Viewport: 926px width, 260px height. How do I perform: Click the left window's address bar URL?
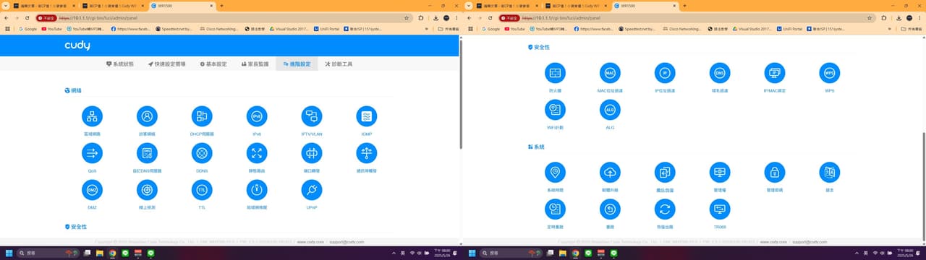(98, 17)
